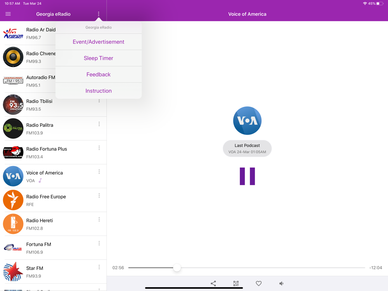Play Star FM station
The height and width of the screenshot is (291, 388).
pos(53,272)
